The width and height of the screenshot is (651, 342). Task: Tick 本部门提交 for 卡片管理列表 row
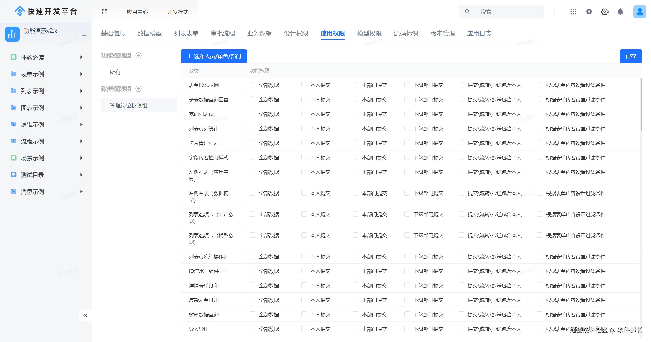click(355, 143)
